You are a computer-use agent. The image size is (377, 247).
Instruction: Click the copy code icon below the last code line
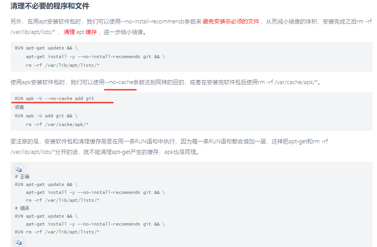click(x=19, y=242)
